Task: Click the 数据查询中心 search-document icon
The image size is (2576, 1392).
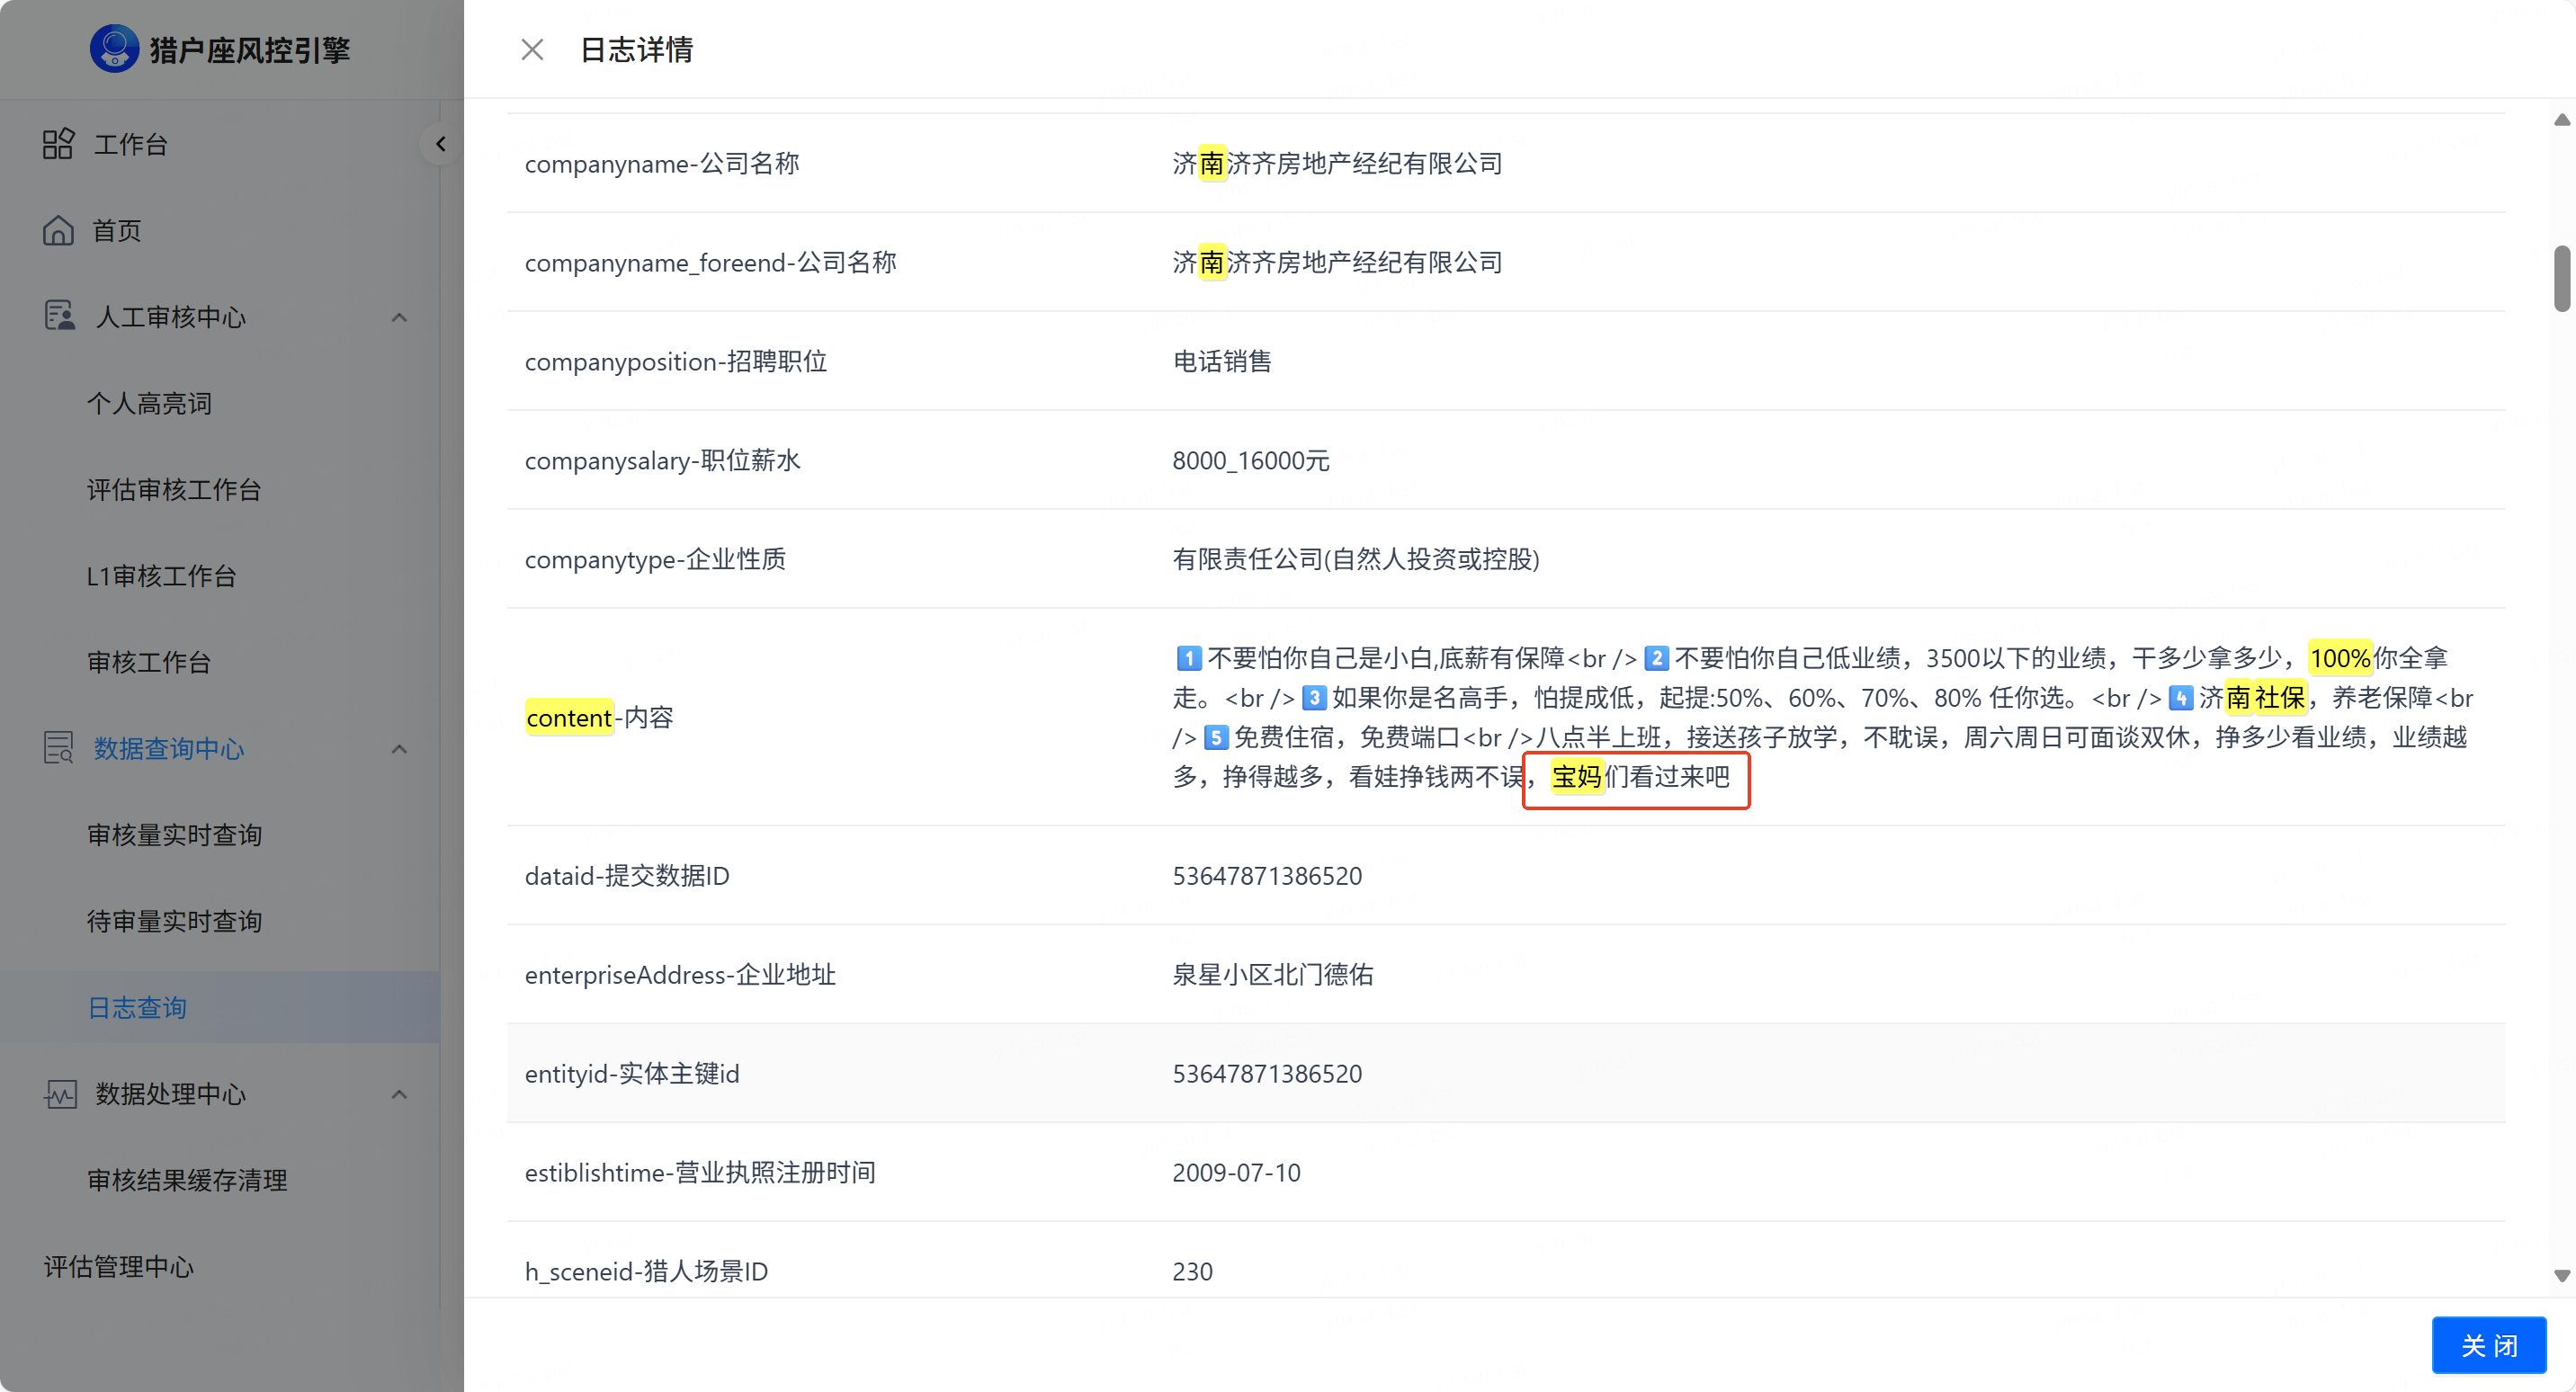Action: click(59, 748)
